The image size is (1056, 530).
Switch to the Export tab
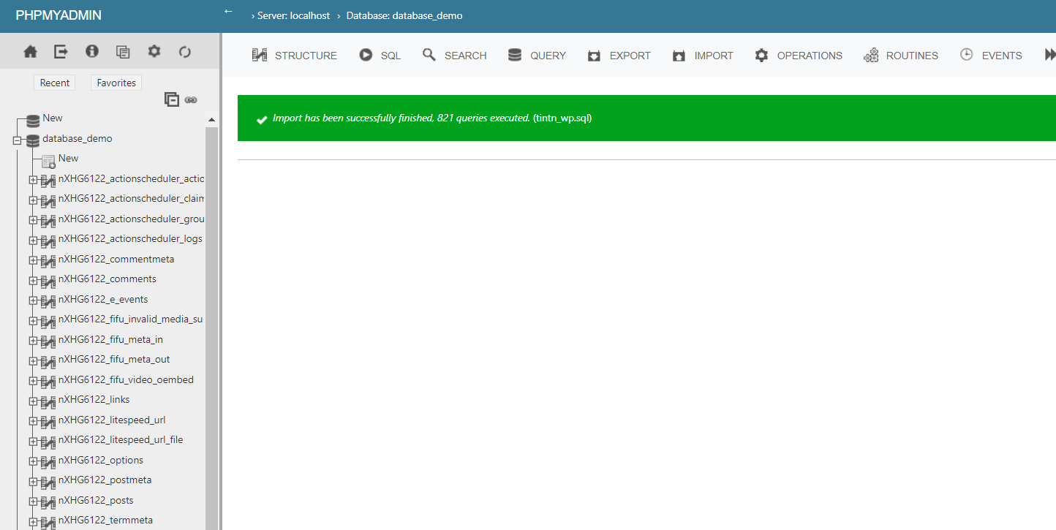click(x=619, y=56)
